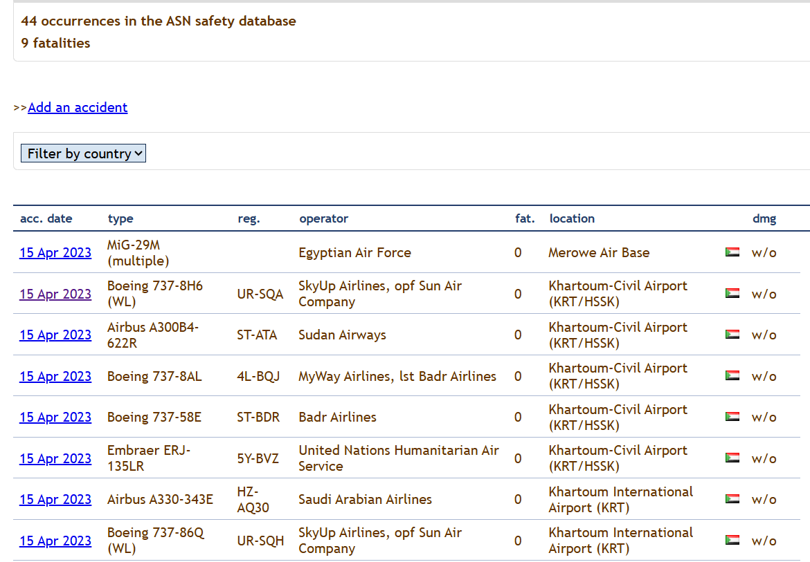
Task: Click the acc. date column header
Action: 46,218
